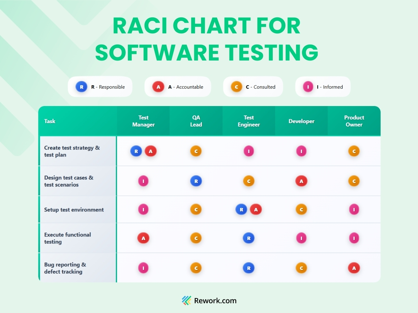Click QA Lead's C badge in Execute functional testing row
This screenshot has height=313, width=418.
click(196, 238)
